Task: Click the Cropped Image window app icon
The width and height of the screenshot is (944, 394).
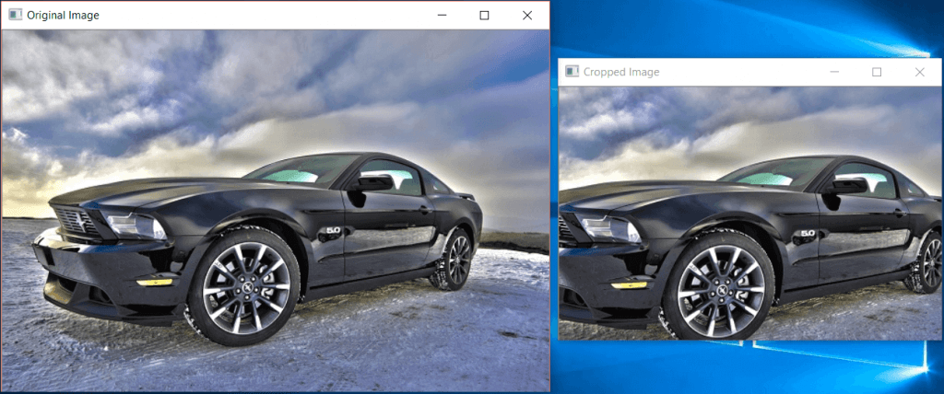Action: (x=572, y=72)
